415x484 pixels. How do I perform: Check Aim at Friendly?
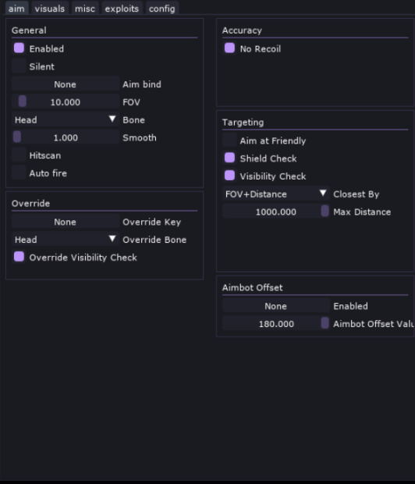(x=229, y=141)
